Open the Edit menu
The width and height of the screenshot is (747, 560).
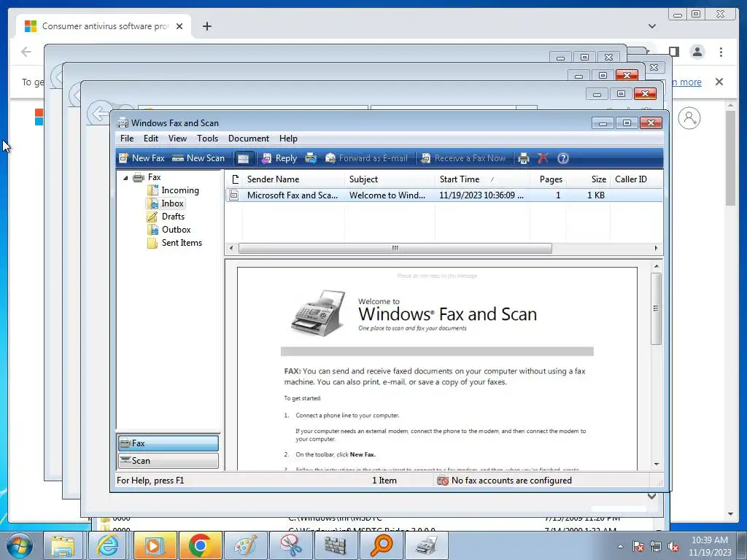(150, 139)
